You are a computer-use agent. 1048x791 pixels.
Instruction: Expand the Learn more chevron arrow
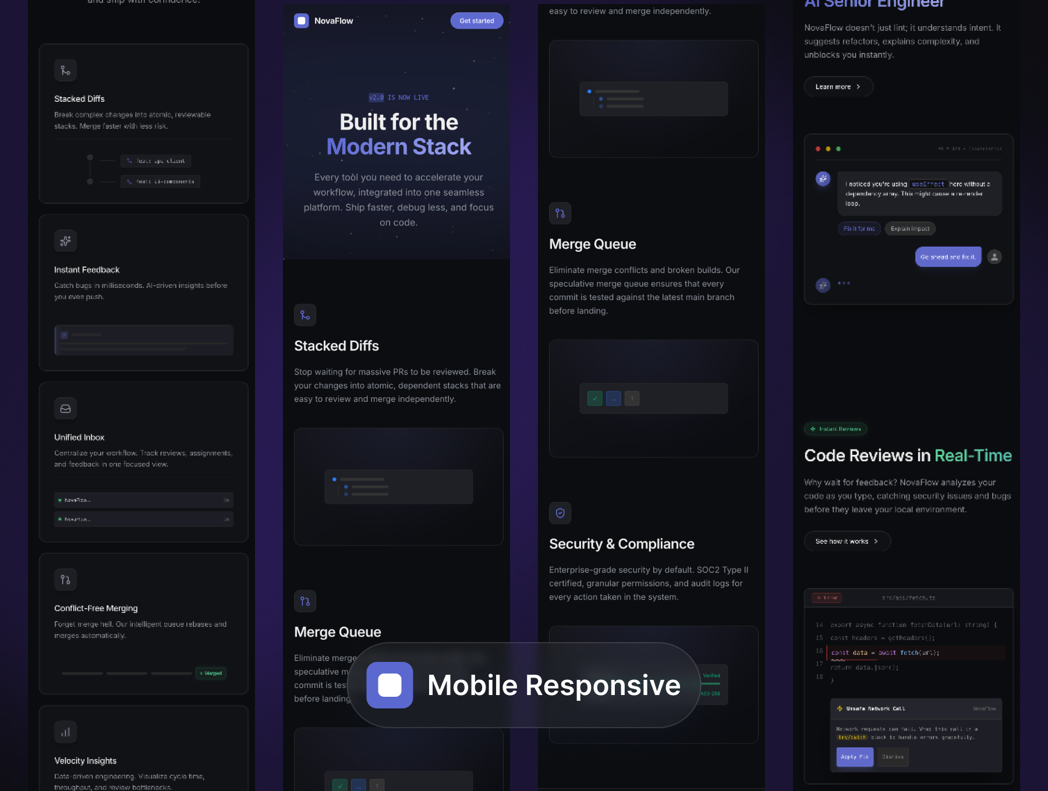(x=858, y=87)
